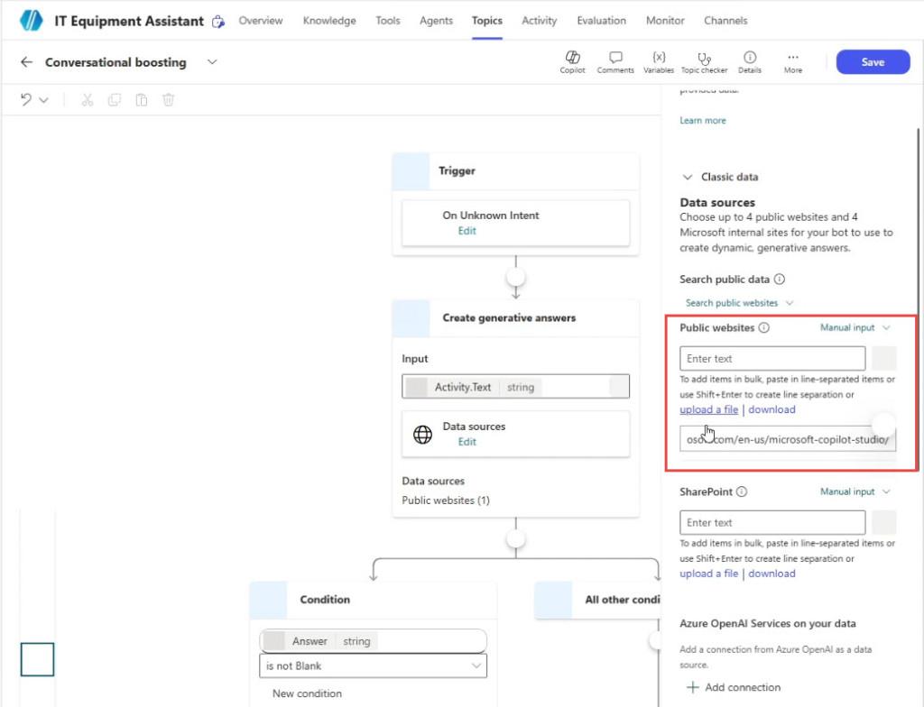This screenshot has height=707, width=924.
Task: Click the SharePoint Enter text field
Action: [x=772, y=522]
